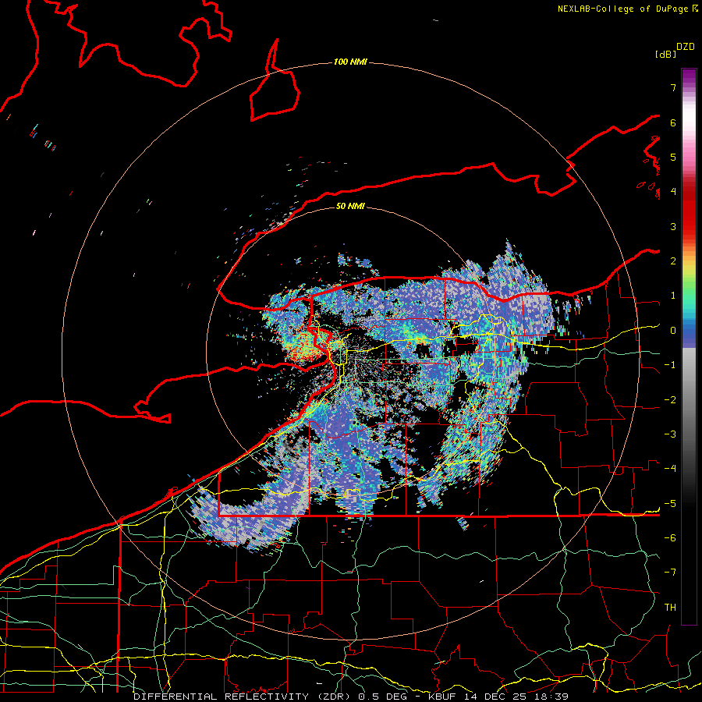Click the 50 NMI range ring label
This screenshot has height=702, width=702.
350,206
